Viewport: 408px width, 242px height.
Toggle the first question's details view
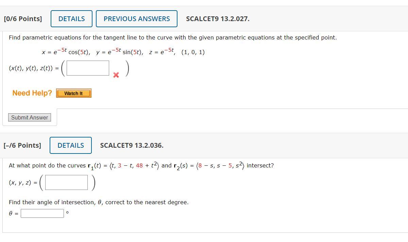71,19
